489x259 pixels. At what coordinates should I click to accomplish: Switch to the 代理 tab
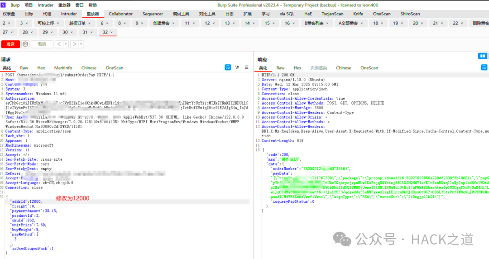point(47,14)
